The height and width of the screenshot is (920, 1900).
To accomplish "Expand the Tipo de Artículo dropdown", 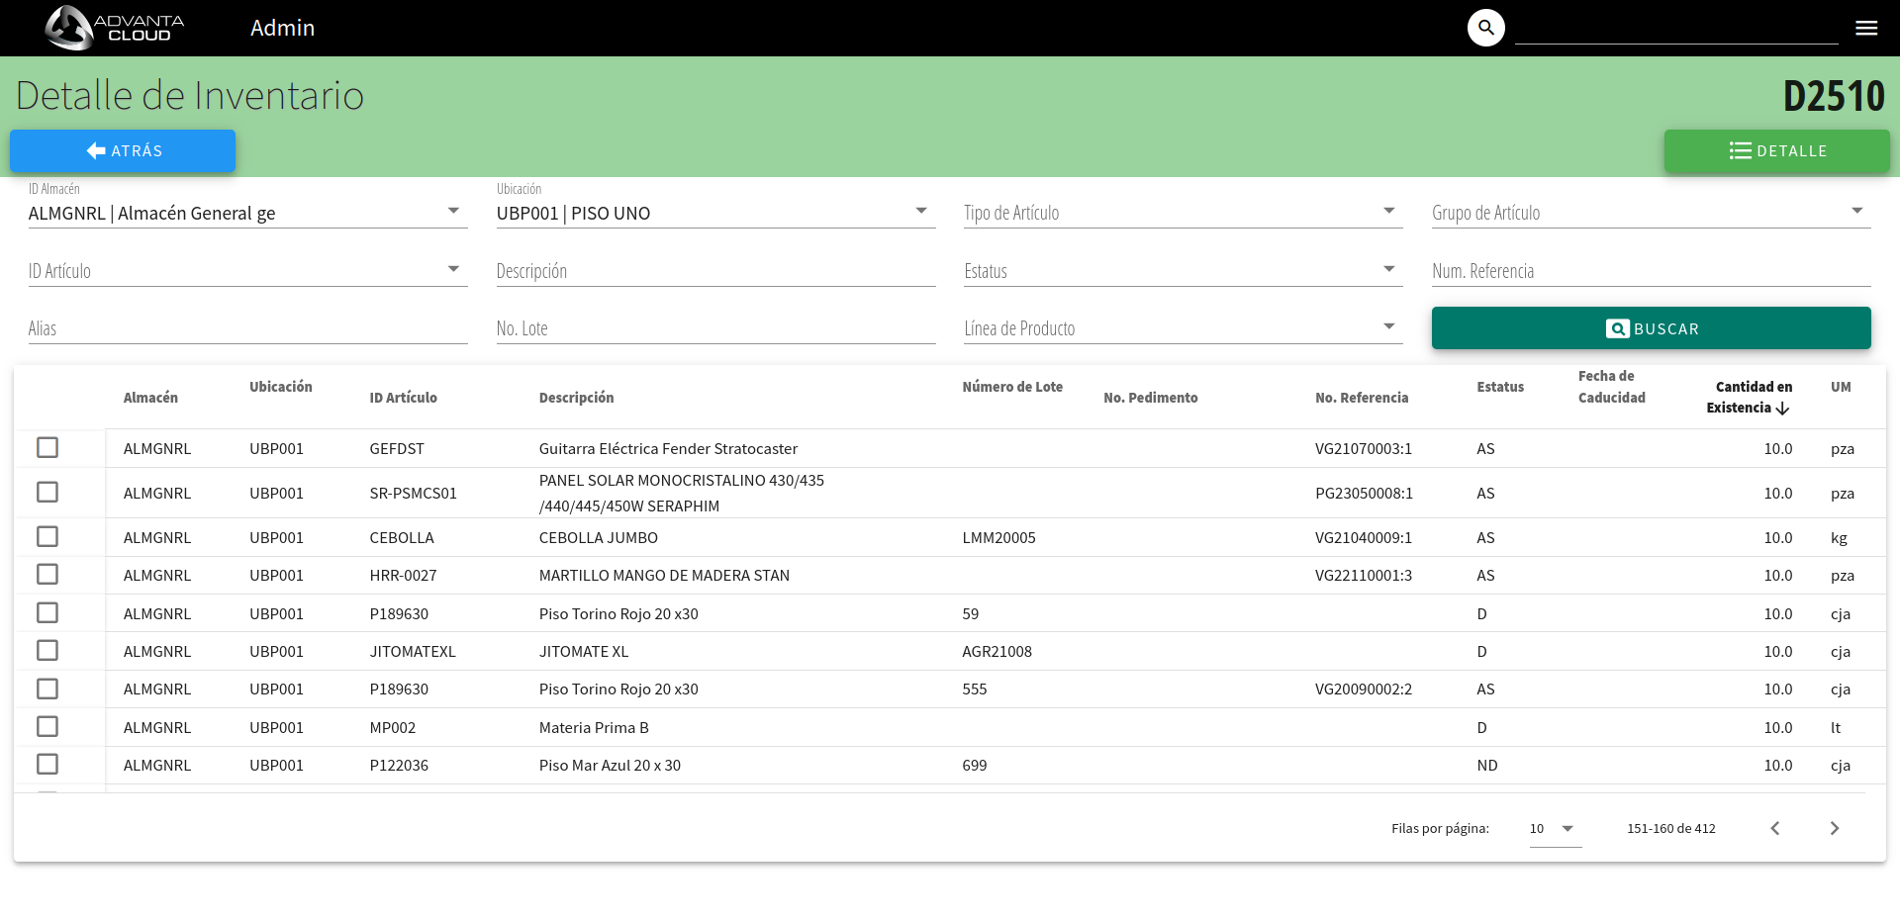I will click(1389, 209).
